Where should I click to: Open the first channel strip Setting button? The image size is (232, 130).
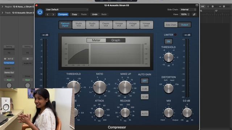9,47
